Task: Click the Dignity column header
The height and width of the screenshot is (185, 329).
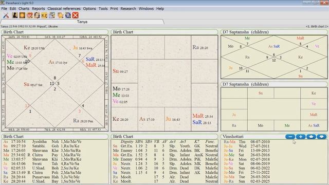Action: click(127, 142)
